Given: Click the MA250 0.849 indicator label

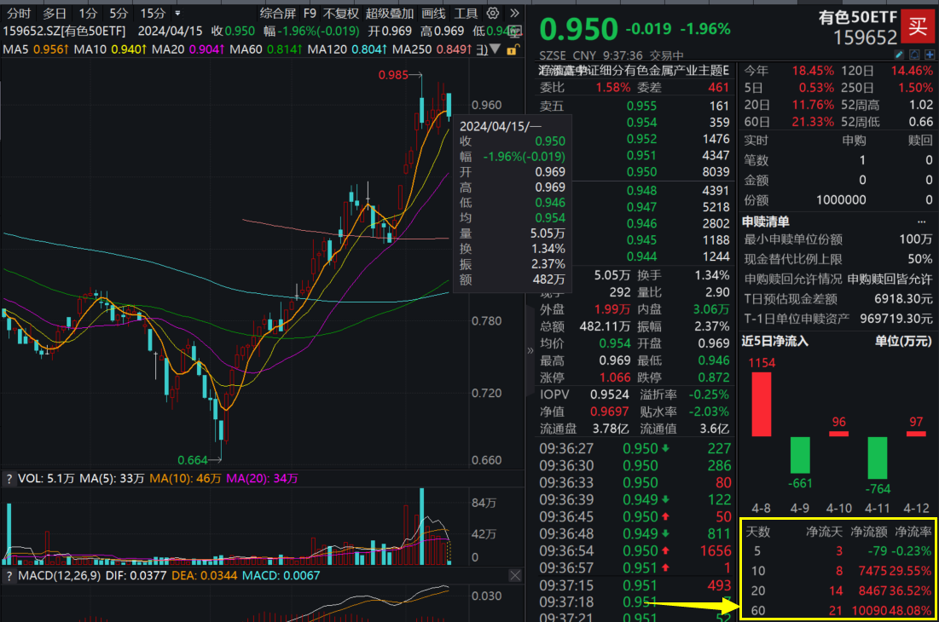Looking at the screenshot, I should (x=432, y=49).
